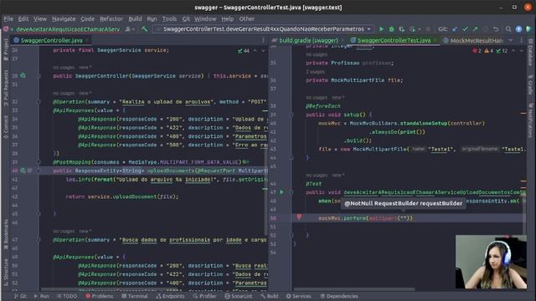Image resolution: width=536 pixels, height=301 pixels.
Task: Click the Build project hammer icon
Action: click(x=144, y=29)
